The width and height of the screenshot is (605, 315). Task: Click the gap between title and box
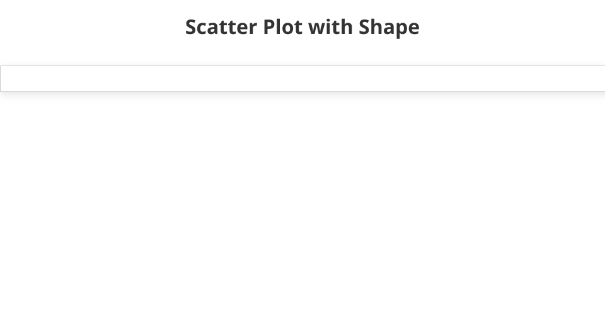(x=302, y=52)
